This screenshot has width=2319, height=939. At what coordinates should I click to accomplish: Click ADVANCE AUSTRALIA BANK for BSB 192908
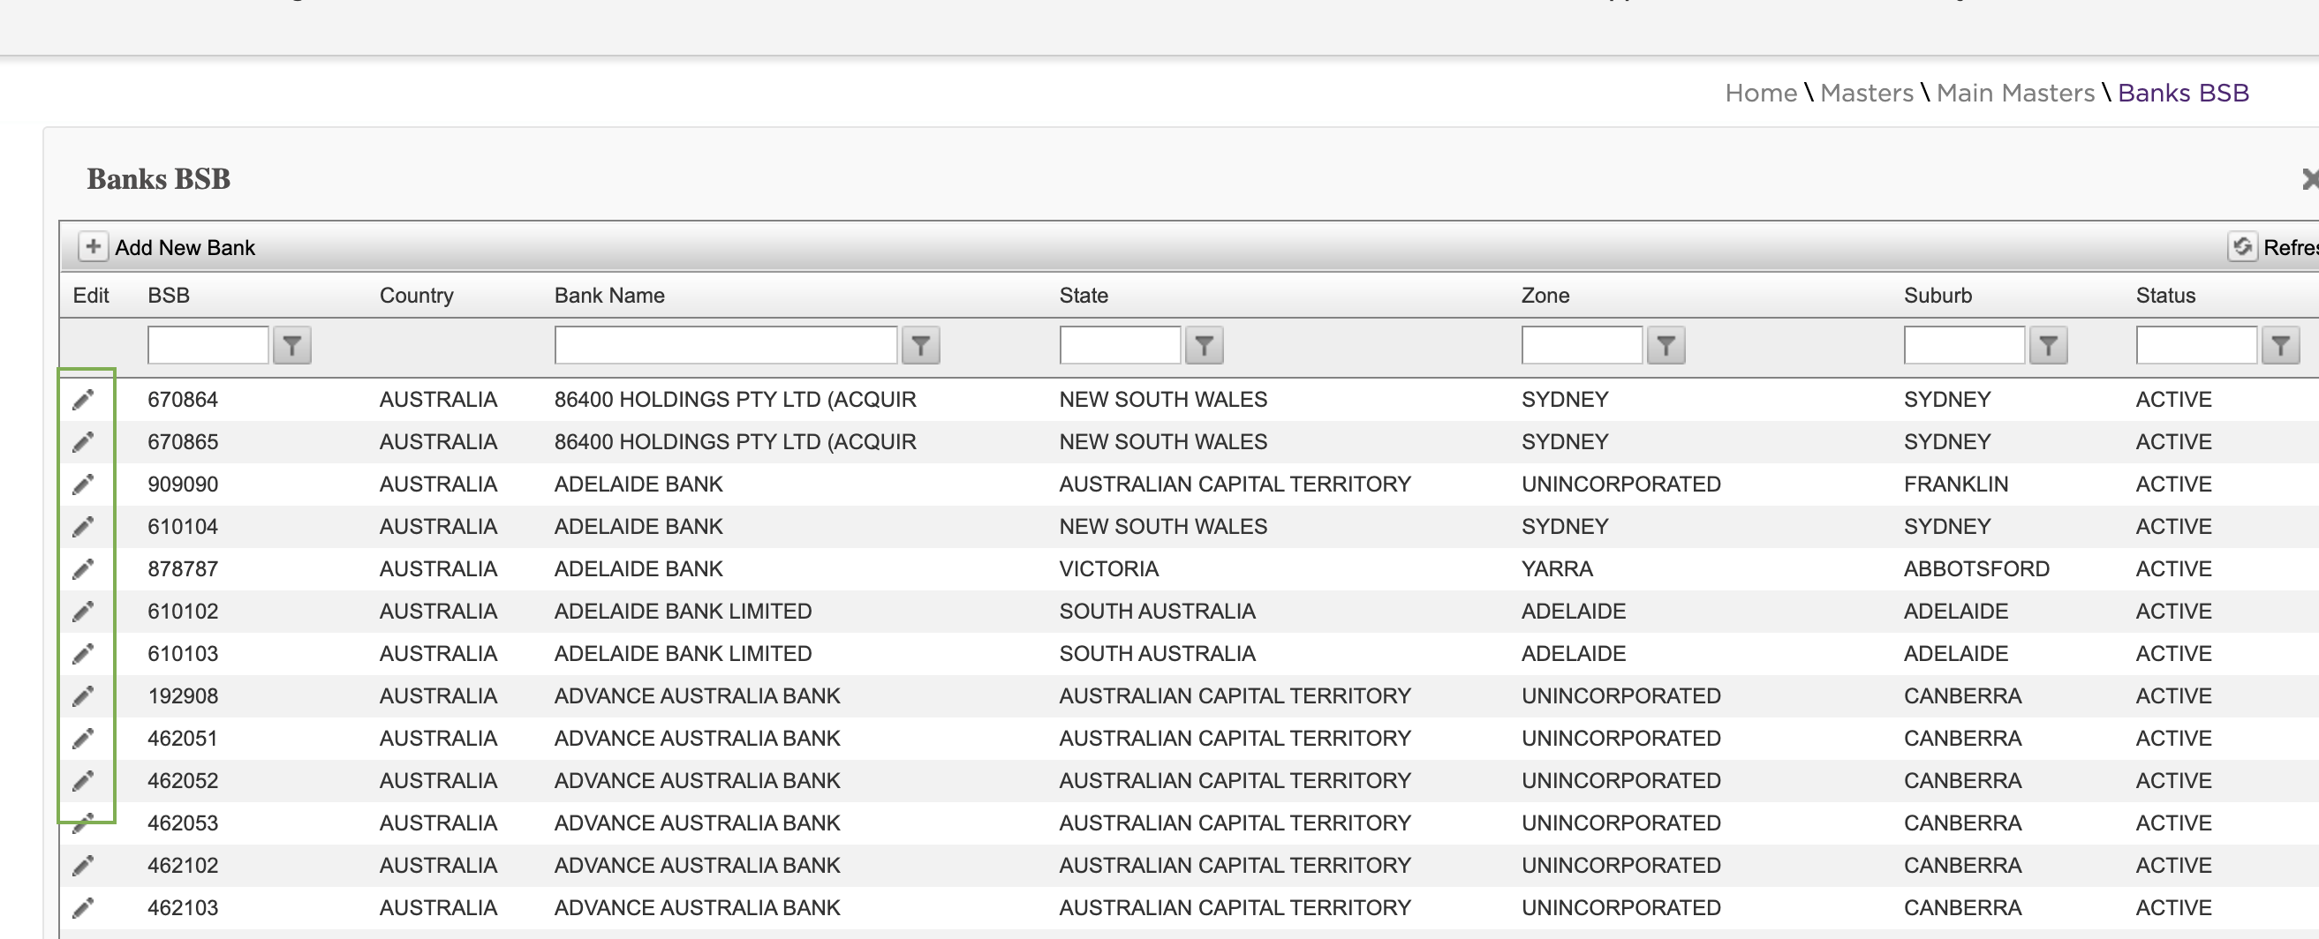[697, 695]
